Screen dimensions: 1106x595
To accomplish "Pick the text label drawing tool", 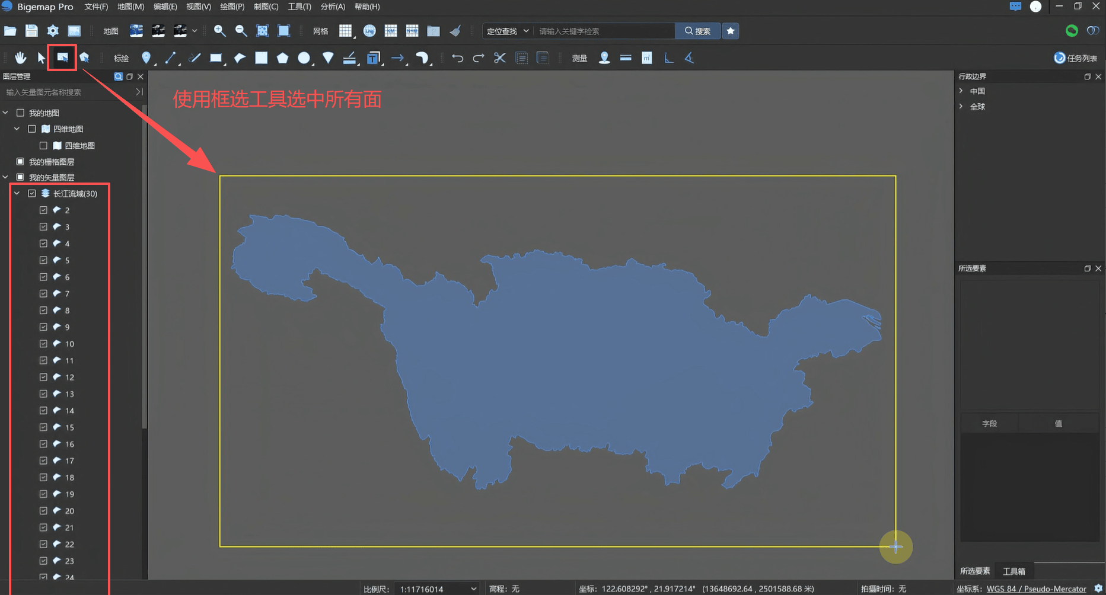I will pyautogui.click(x=373, y=57).
